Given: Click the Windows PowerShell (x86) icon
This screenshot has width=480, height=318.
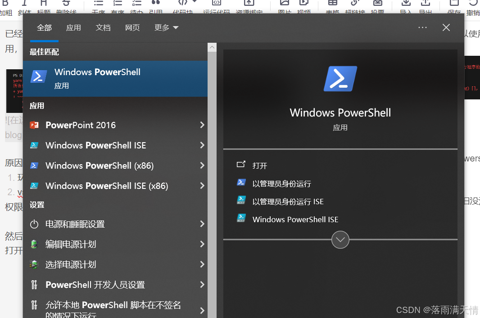Looking at the screenshot, I should point(34,166).
